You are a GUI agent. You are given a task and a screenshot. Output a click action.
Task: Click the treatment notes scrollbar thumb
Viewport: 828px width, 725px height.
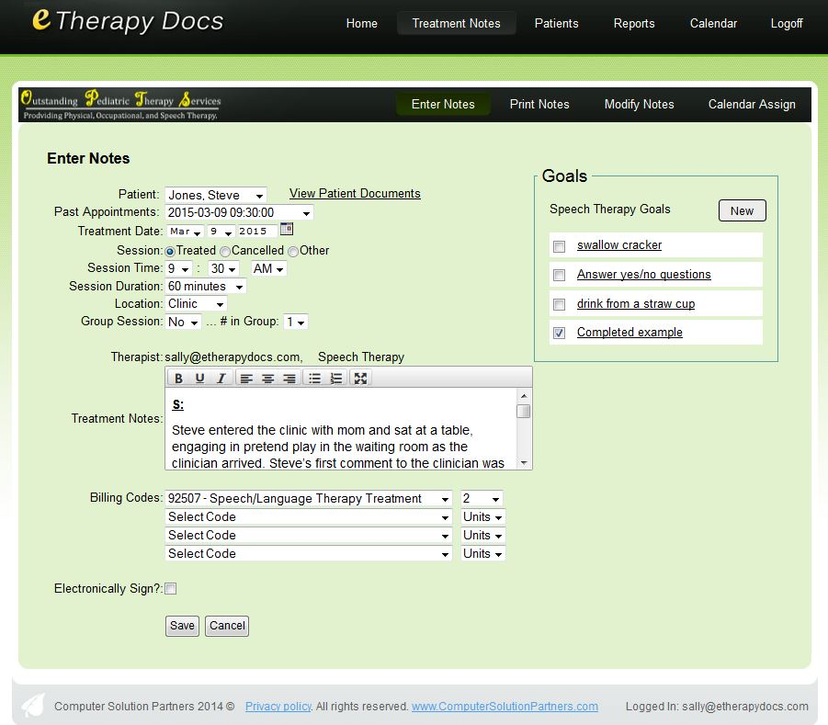pyautogui.click(x=523, y=411)
